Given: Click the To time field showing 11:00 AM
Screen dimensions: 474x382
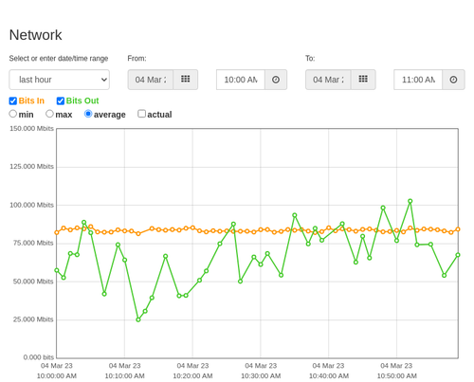Looking at the screenshot, I should (418, 80).
